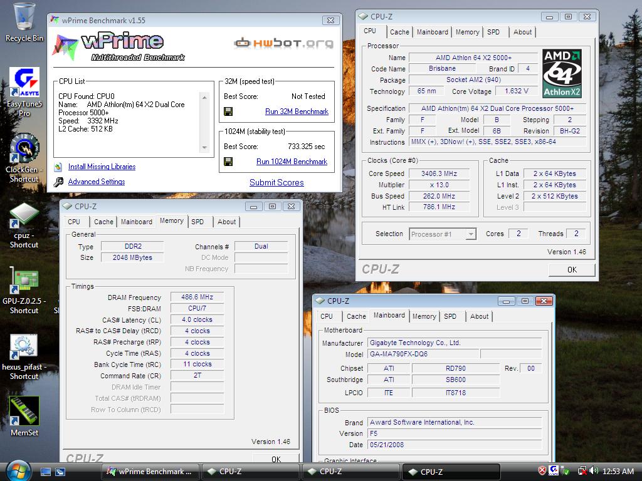Switch to Cache tab in top CPU-Z window

coord(399,32)
